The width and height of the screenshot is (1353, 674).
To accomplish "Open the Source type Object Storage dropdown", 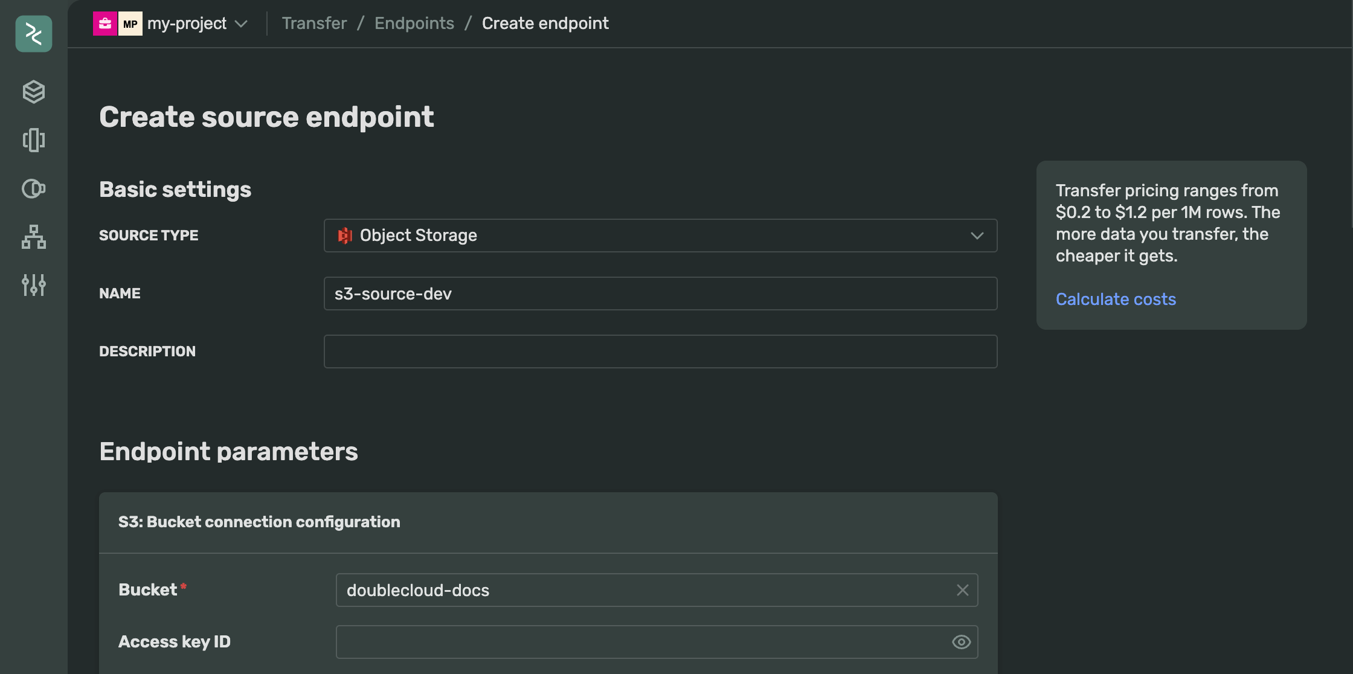I will 660,236.
